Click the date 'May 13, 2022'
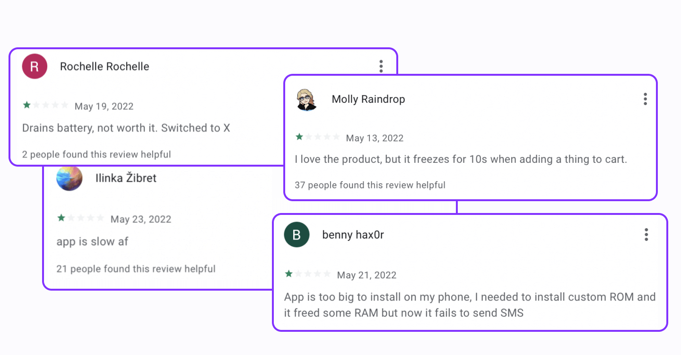This screenshot has width=681, height=355. [x=375, y=138]
